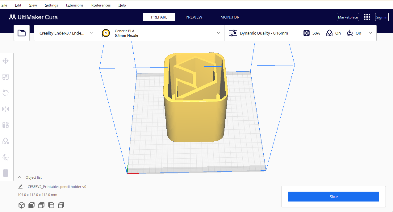Open the View menu

coord(33,5)
